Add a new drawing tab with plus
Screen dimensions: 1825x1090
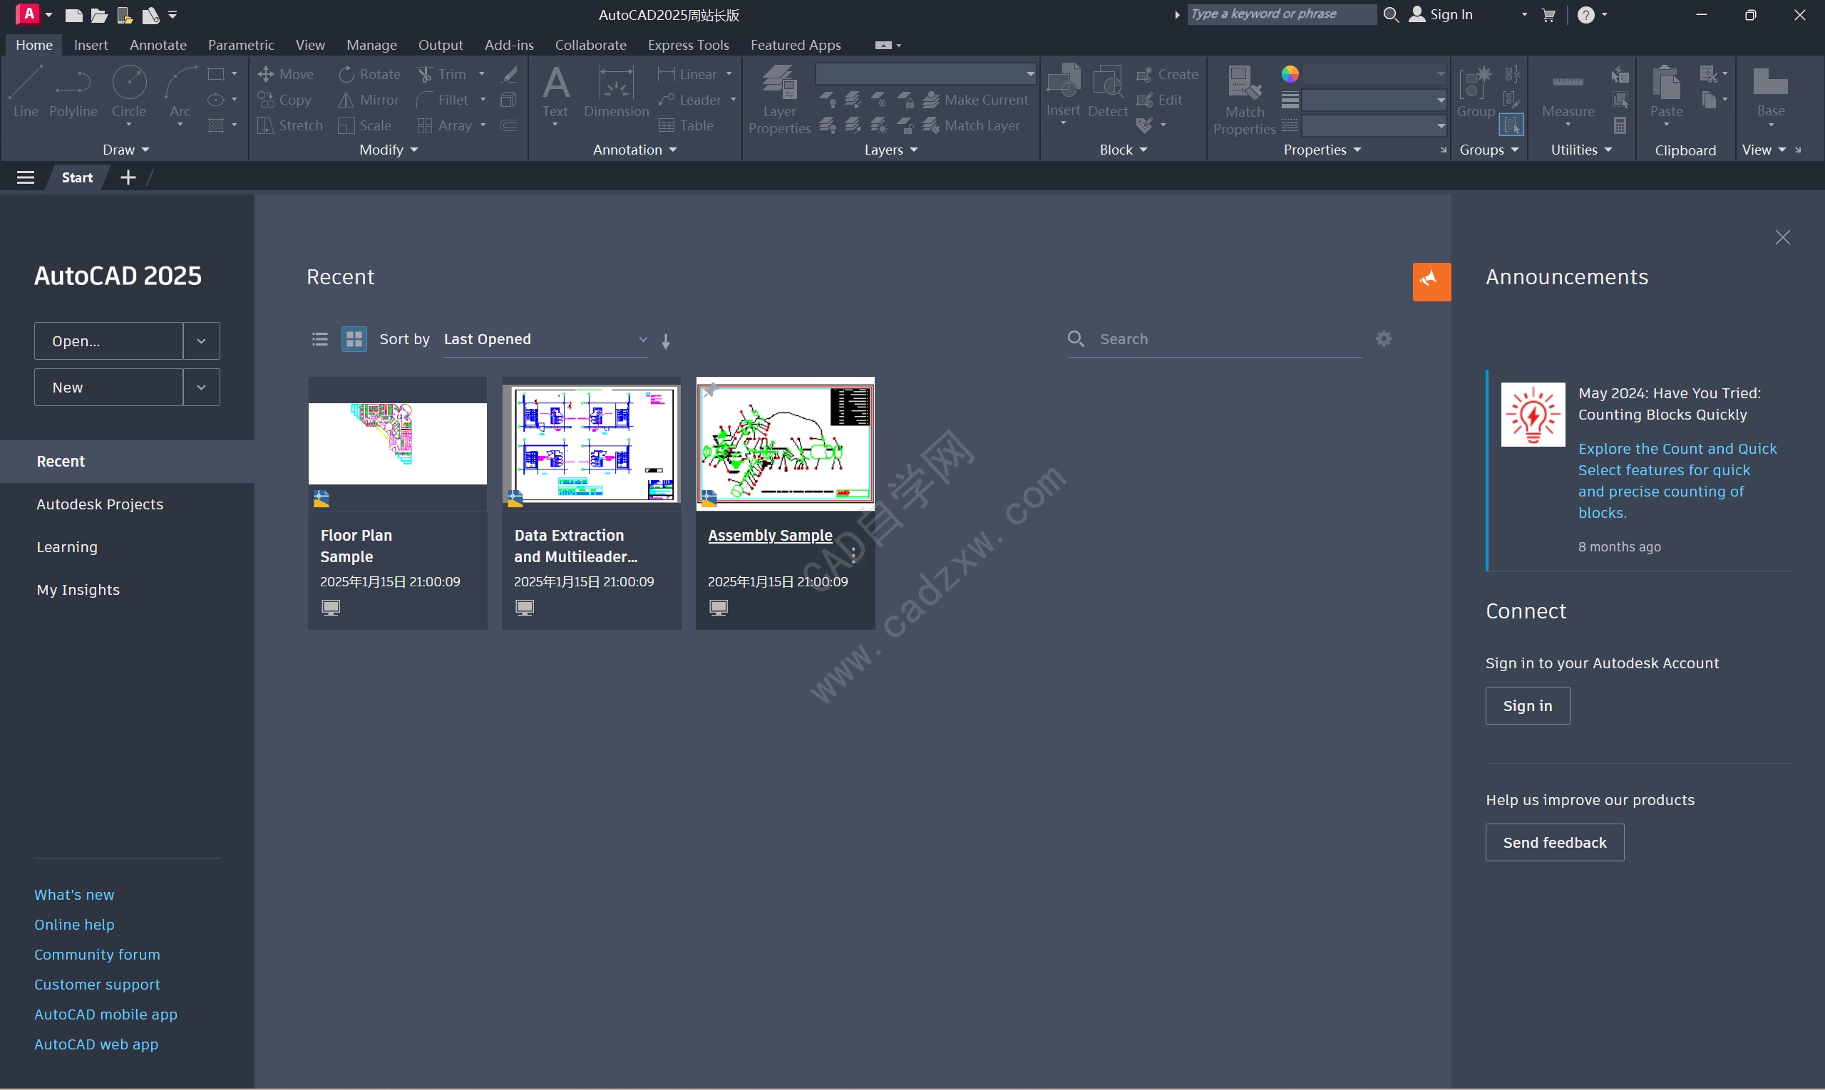pyautogui.click(x=128, y=177)
